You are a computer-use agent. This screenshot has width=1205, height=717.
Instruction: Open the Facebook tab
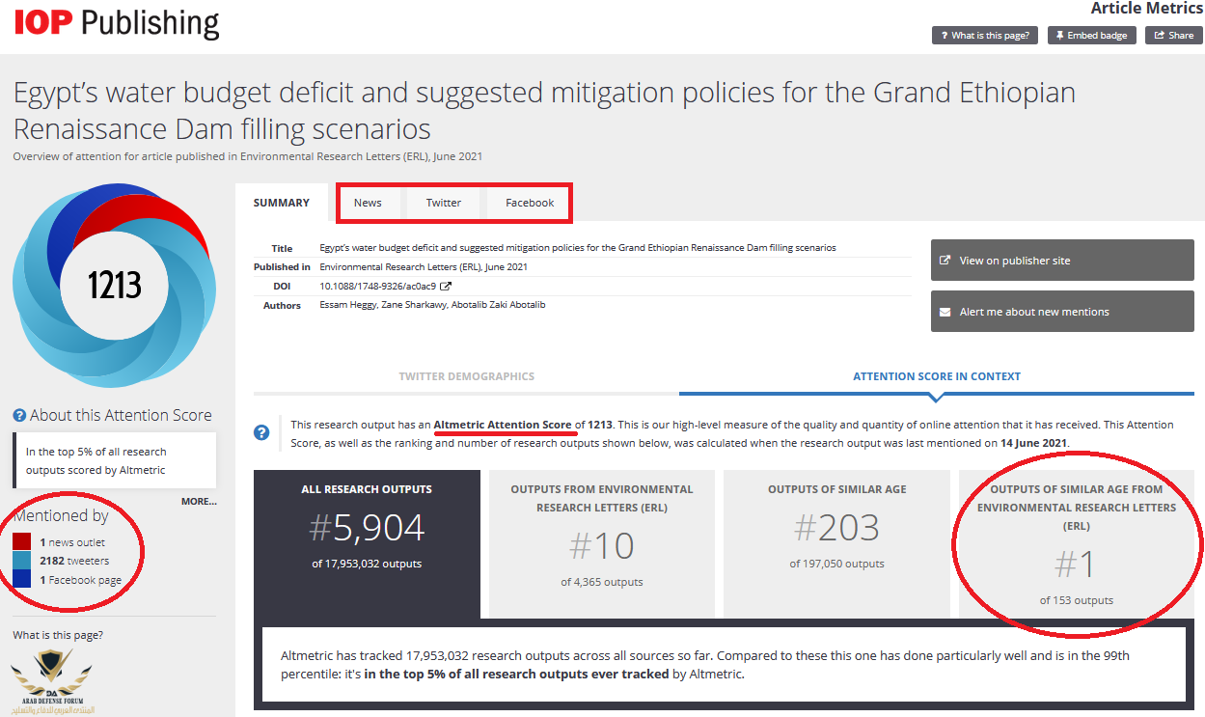[530, 203]
